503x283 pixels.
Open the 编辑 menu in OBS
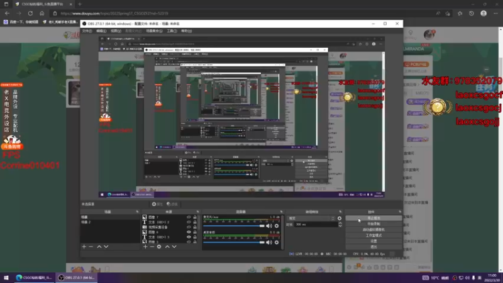tap(101, 31)
